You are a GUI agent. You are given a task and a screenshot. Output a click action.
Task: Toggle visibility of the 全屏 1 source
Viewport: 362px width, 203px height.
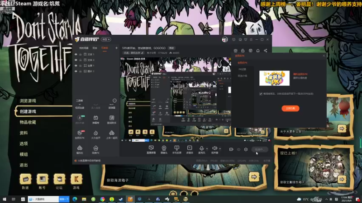(76, 65)
